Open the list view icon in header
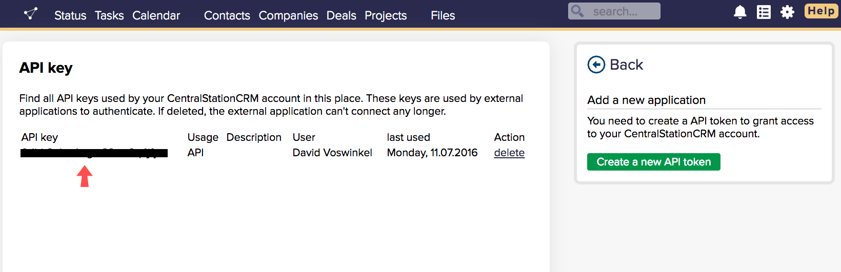The height and width of the screenshot is (272, 841). [764, 12]
